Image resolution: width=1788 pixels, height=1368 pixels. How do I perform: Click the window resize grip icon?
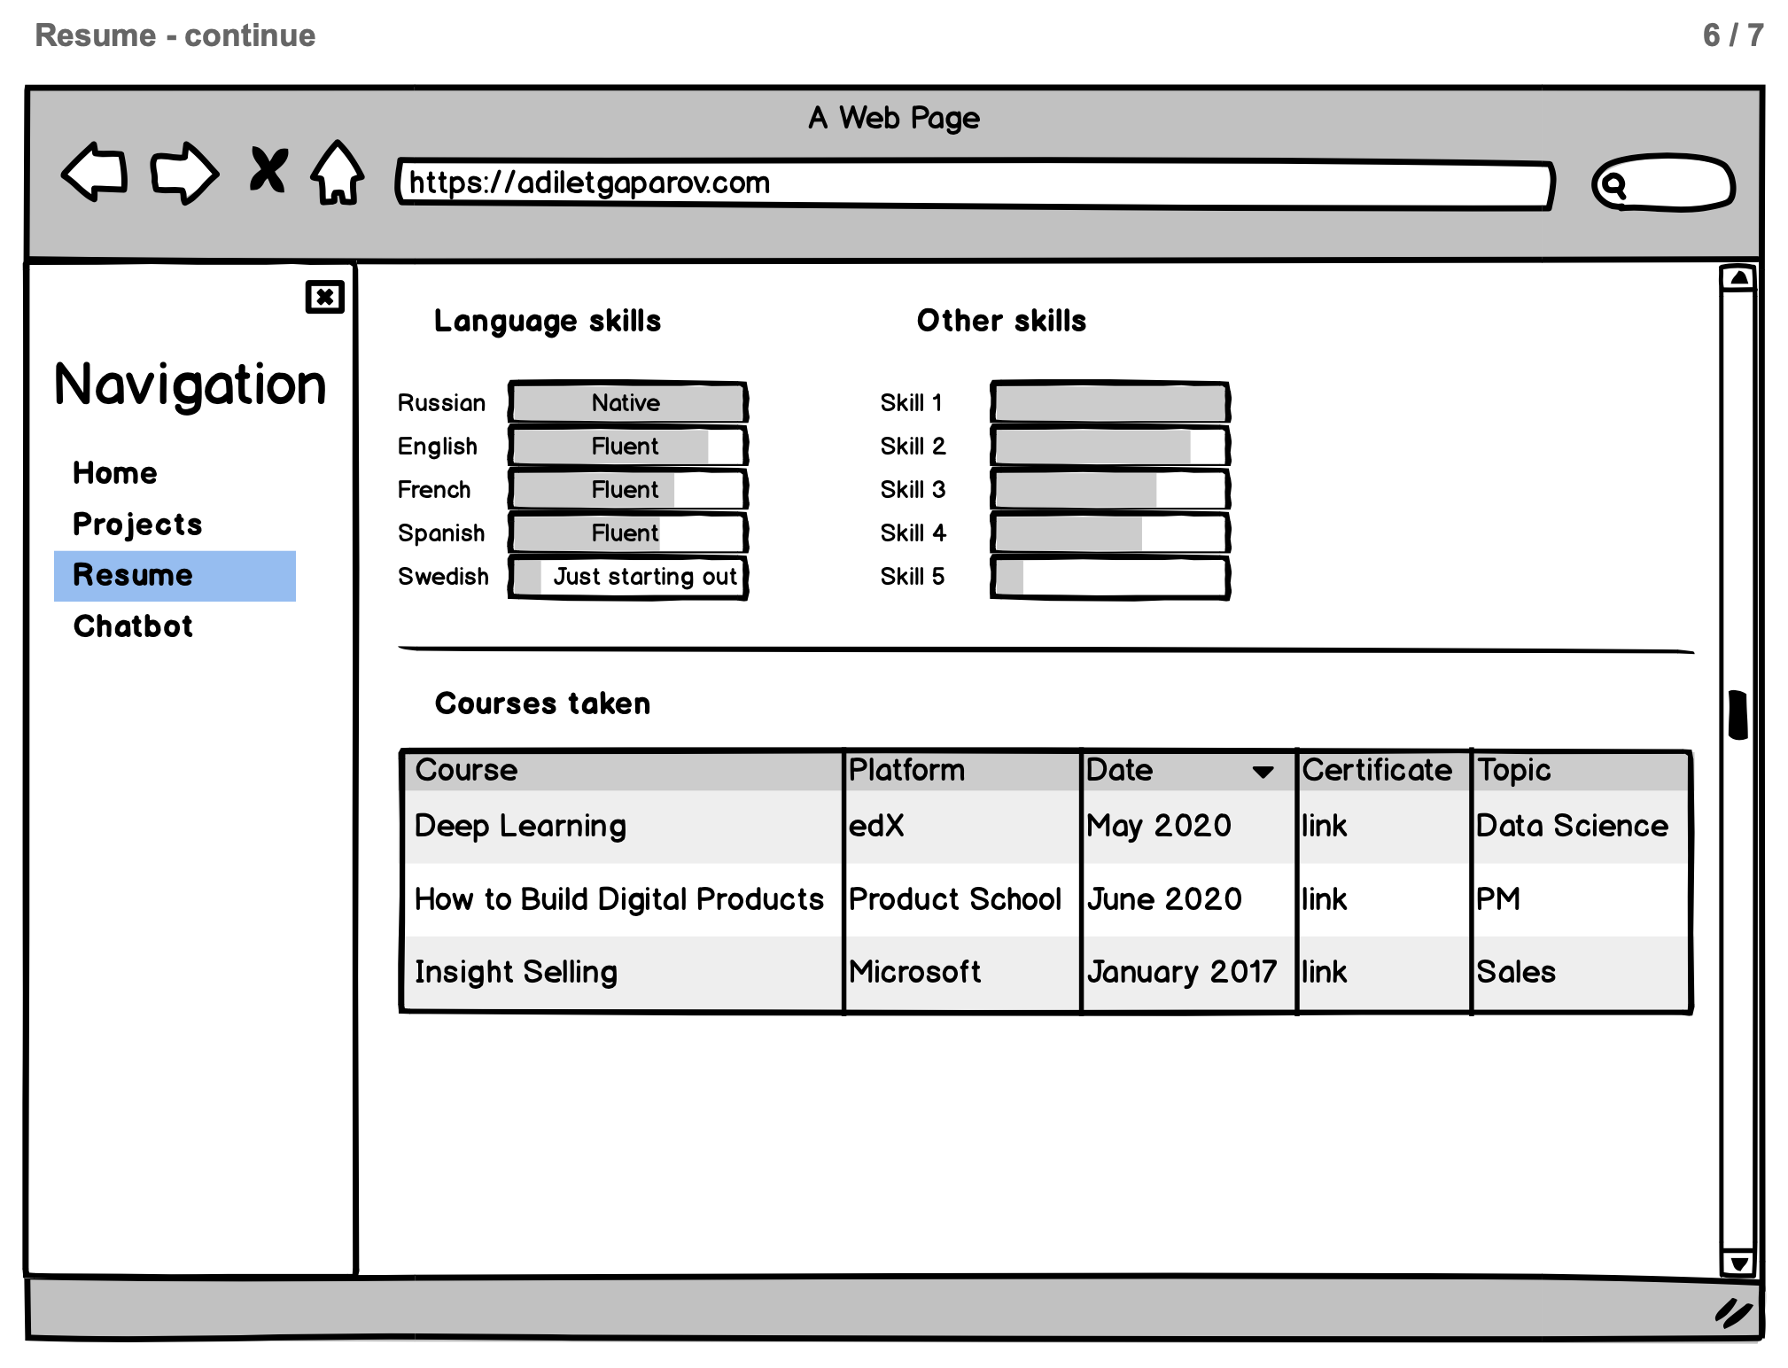click(1732, 1313)
